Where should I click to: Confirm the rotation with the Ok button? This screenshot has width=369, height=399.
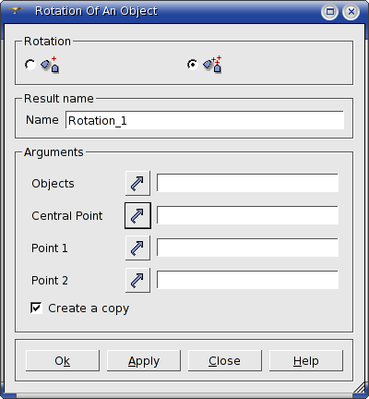click(x=63, y=360)
